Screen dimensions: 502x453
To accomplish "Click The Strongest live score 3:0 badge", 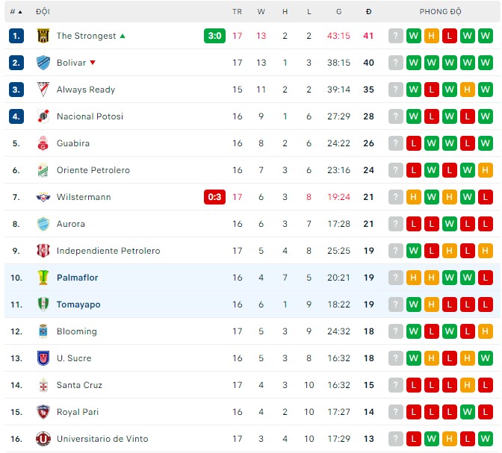I will pos(214,36).
